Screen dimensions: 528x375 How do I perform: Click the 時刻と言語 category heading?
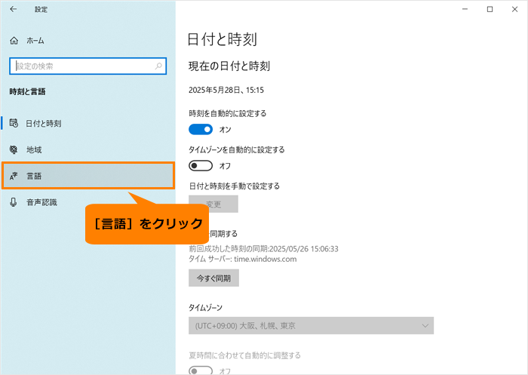[28, 91]
